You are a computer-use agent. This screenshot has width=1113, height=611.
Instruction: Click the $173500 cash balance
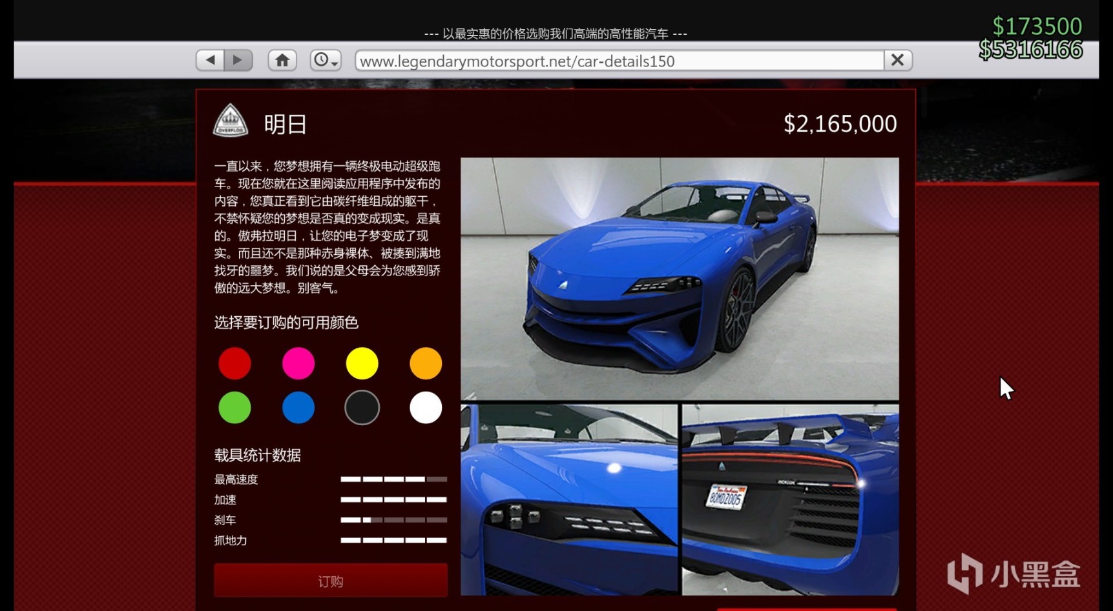[1037, 26]
